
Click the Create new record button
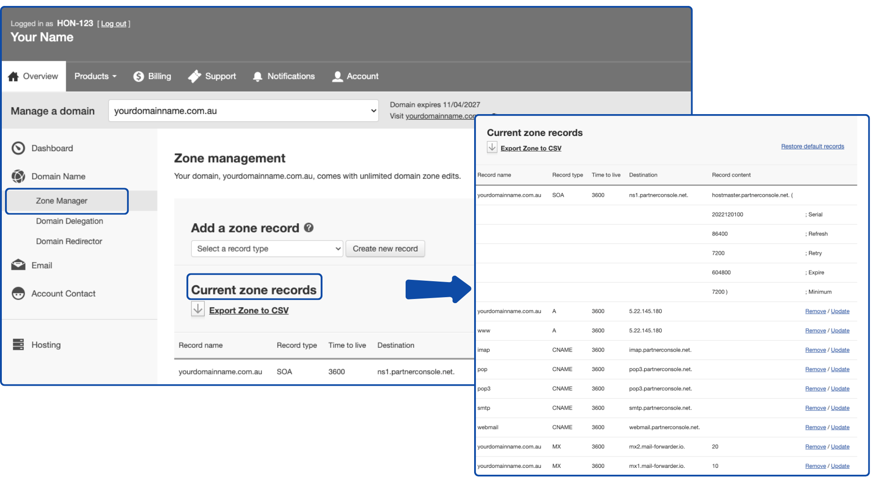385,249
